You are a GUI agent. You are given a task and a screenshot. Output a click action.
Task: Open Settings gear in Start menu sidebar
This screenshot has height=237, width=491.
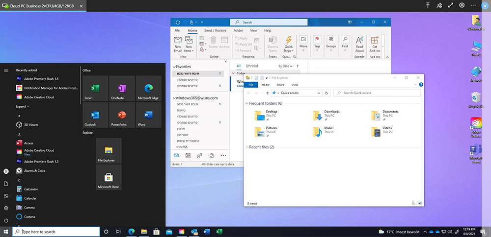coord(6,208)
